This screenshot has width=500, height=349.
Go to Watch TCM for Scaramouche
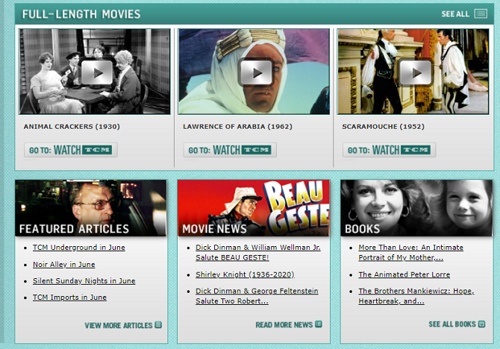390,150
